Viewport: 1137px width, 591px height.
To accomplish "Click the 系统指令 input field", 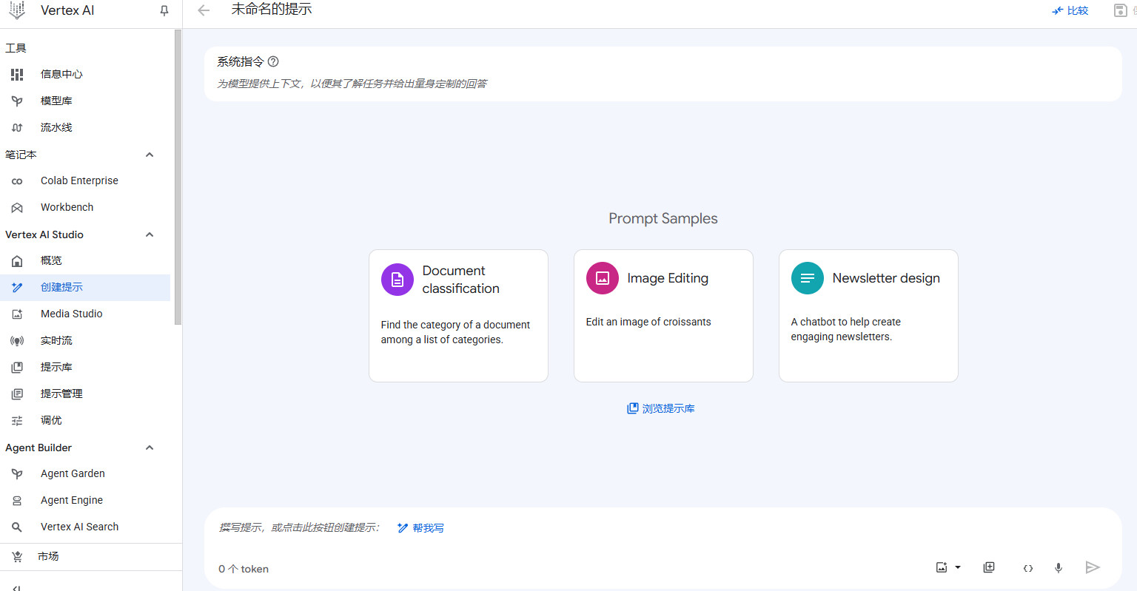I will click(663, 84).
